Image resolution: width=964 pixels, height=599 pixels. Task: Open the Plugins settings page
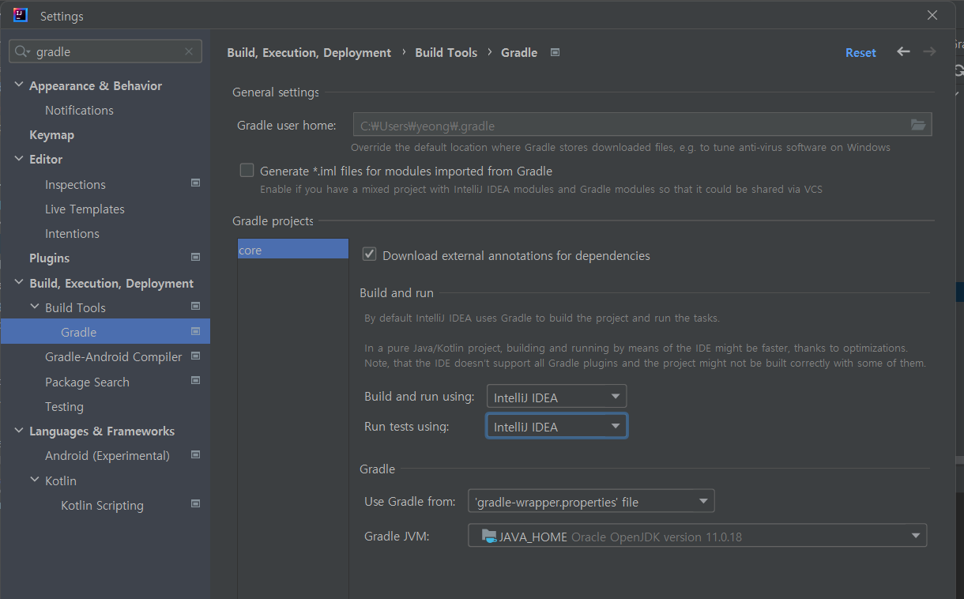click(x=49, y=258)
